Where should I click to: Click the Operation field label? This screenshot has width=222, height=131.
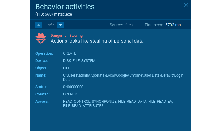coord(44,53)
